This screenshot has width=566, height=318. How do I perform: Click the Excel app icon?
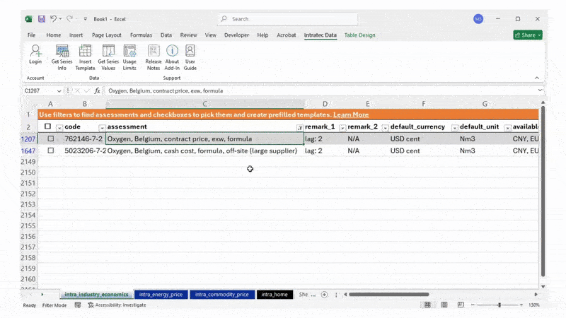coord(29,19)
